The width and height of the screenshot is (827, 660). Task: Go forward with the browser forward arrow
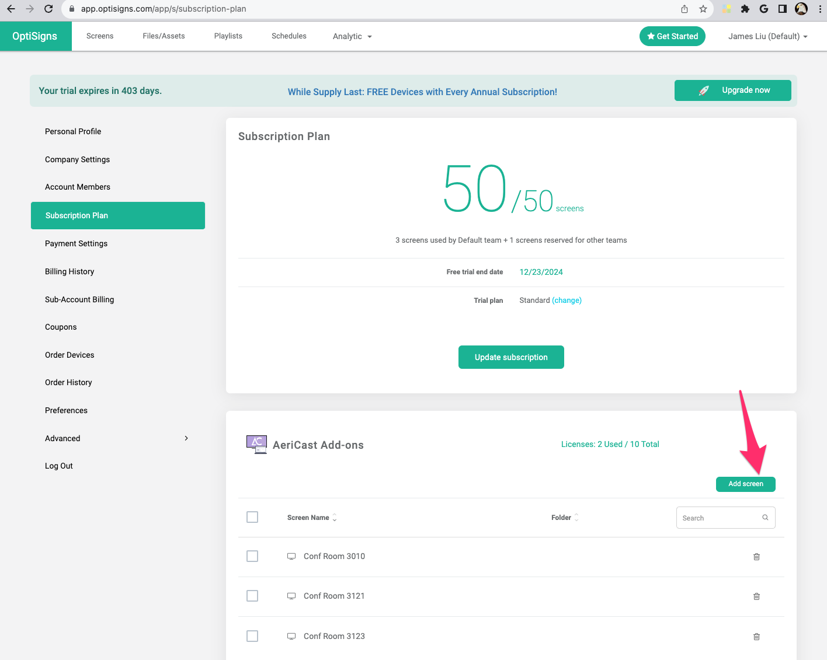(30, 9)
